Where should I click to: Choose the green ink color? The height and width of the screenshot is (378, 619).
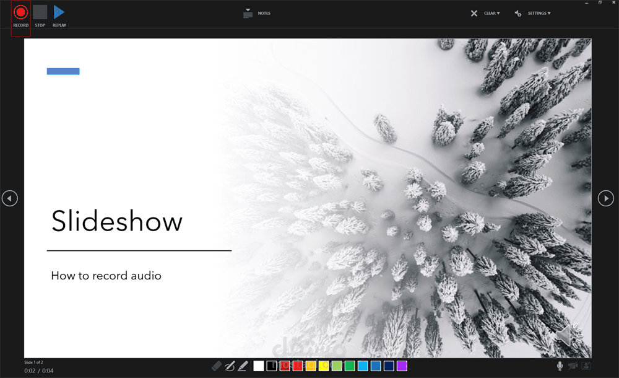[350, 366]
